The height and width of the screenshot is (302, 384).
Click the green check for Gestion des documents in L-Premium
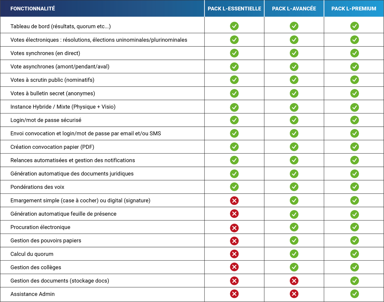pyautogui.click(x=355, y=281)
